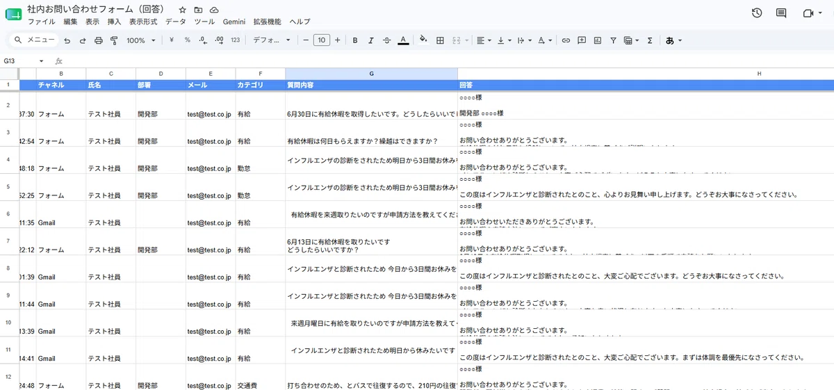
Task: Open vertical align dropdown
Action: pyautogui.click(x=504, y=40)
